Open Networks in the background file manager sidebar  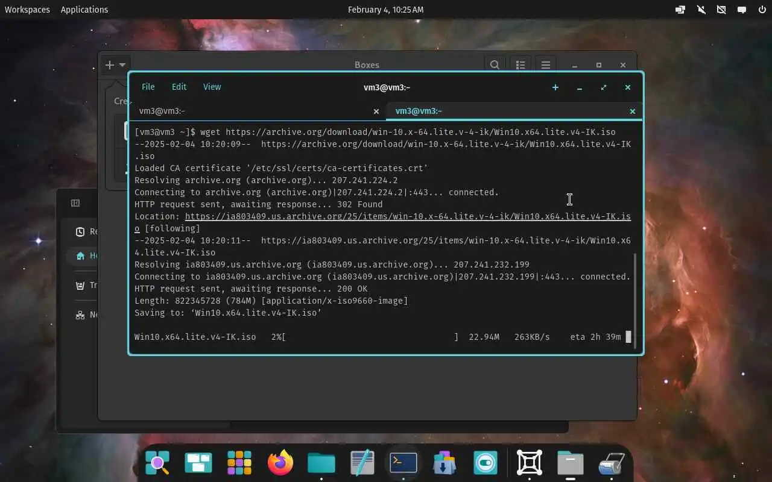pos(87,315)
